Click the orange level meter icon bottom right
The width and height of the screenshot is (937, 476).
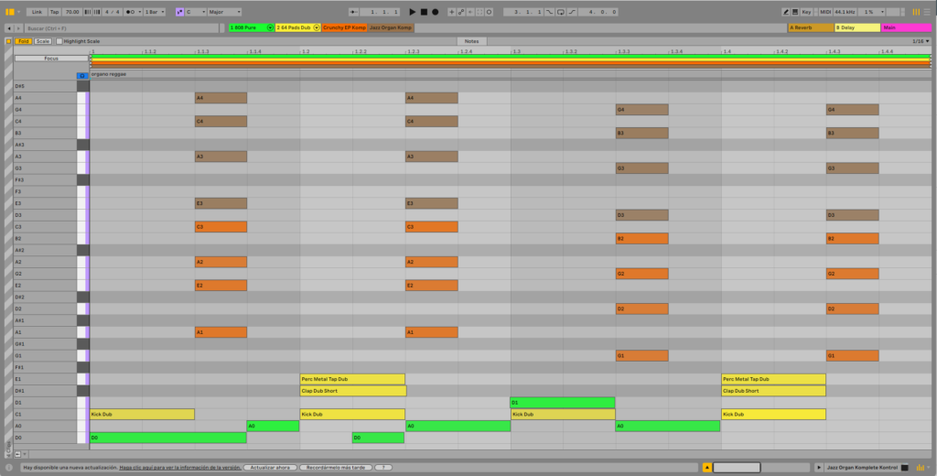pos(919,468)
